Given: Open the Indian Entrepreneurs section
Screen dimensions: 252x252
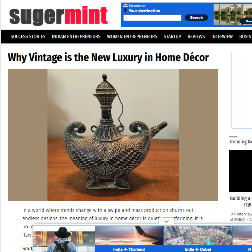Looking at the screenshot, I should [76, 37].
